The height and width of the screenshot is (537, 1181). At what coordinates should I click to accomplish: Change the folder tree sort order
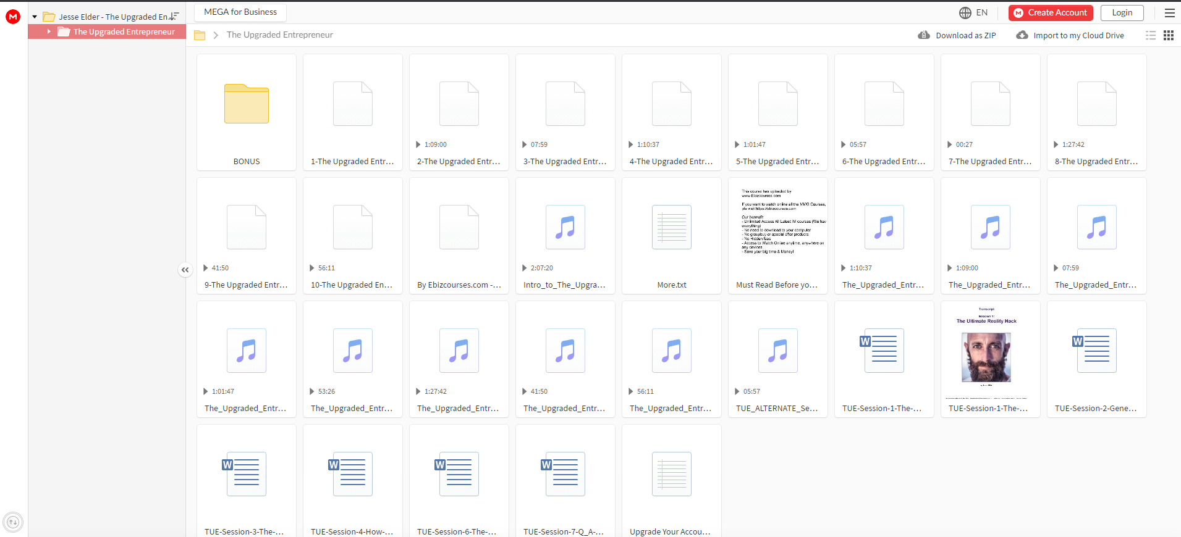174,16
